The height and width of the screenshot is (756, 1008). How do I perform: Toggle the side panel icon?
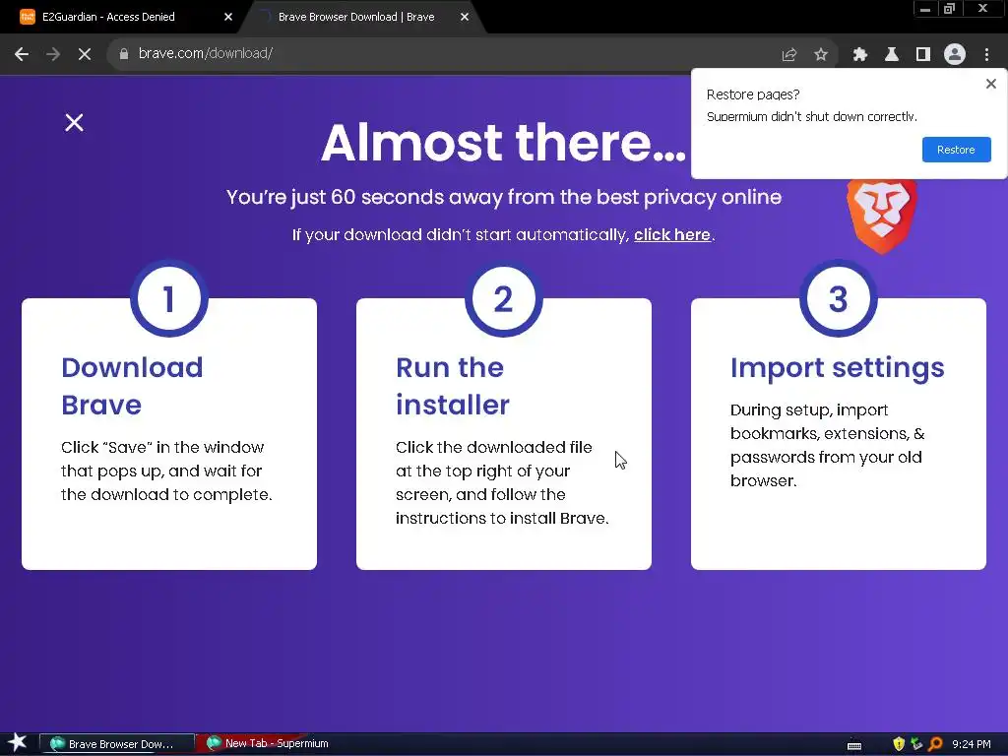point(923,55)
